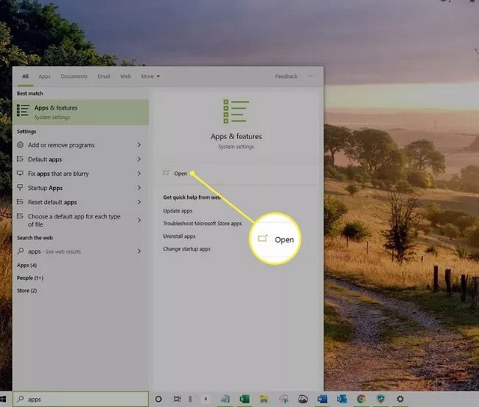Screen dimensions: 479x407
Task: Open Cortana circle icon on taskbar
Action: tap(158, 400)
